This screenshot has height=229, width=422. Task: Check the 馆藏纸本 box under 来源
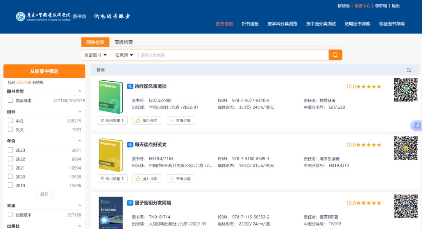(x=10, y=215)
